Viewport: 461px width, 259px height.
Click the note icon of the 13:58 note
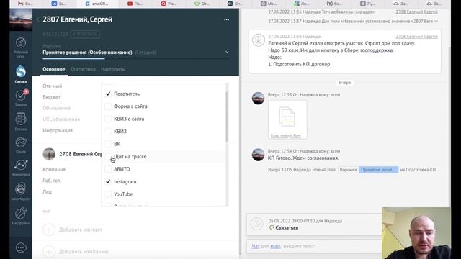(258, 40)
